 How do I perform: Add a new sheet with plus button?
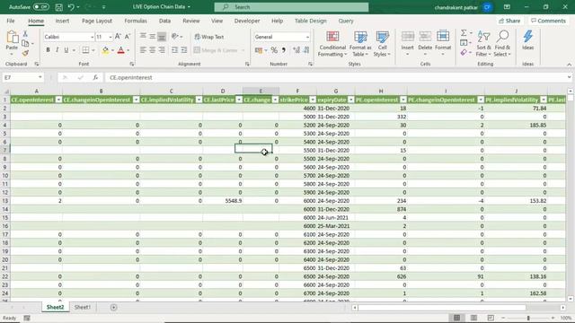point(114,307)
